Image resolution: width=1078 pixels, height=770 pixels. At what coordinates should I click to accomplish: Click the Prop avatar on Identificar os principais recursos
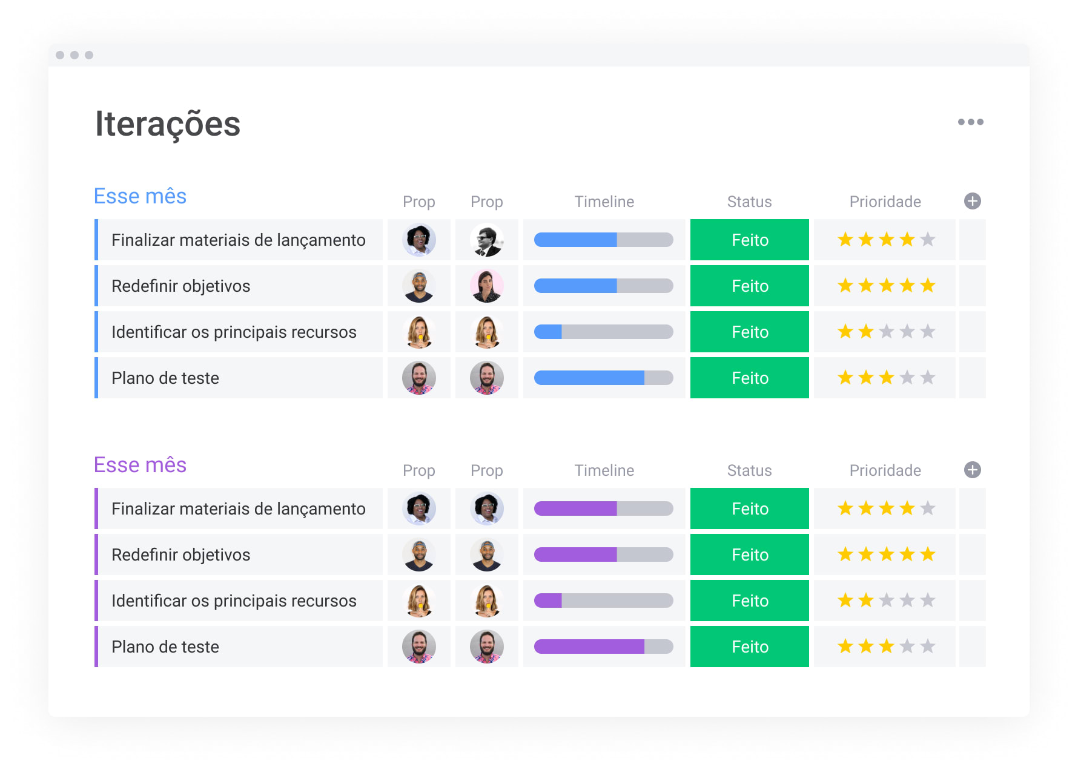tap(419, 332)
